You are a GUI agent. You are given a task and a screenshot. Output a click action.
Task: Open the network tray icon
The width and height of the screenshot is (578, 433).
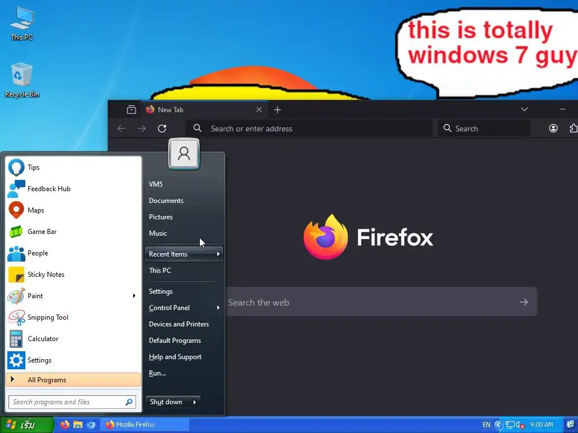[510, 425]
